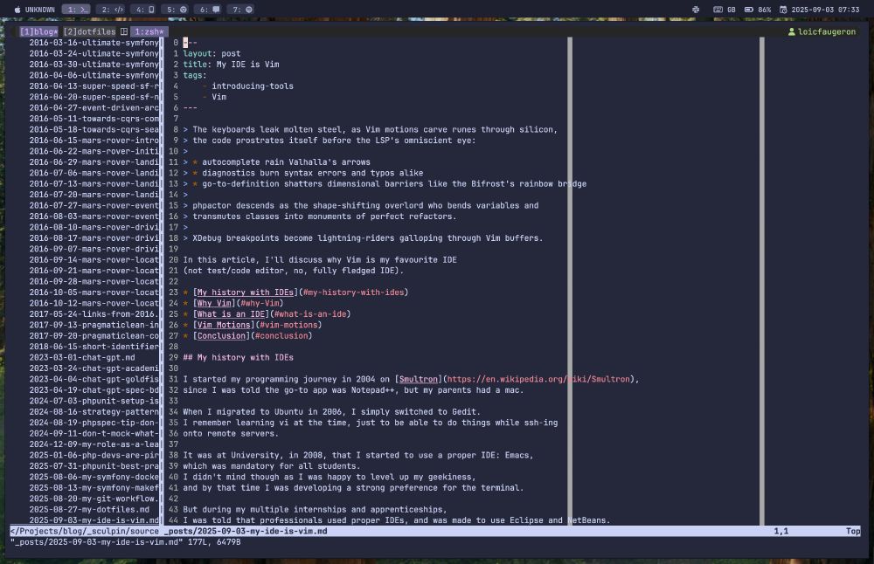Select the [2]dotfiles tmux session tab
Viewport: 874px width, 564px height.
(89, 31)
